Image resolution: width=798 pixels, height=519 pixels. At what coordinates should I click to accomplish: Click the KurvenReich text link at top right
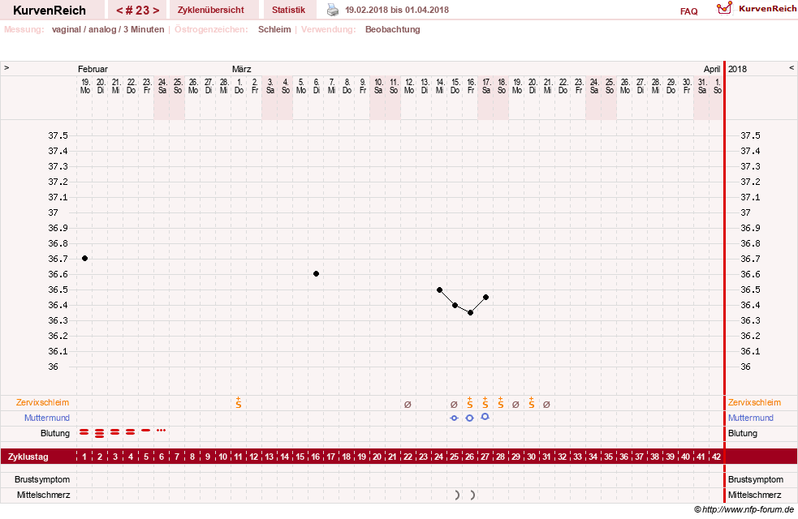point(767,8)
